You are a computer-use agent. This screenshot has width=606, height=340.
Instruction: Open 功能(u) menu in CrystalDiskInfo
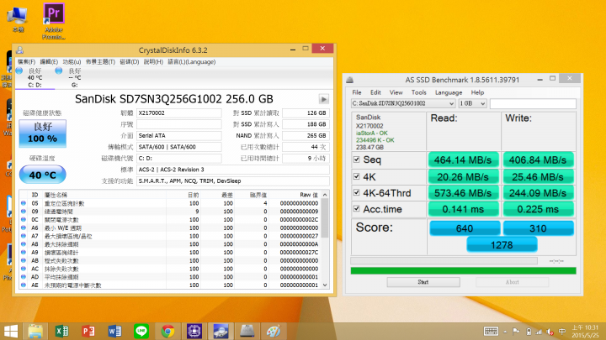[x=72, y=61]
